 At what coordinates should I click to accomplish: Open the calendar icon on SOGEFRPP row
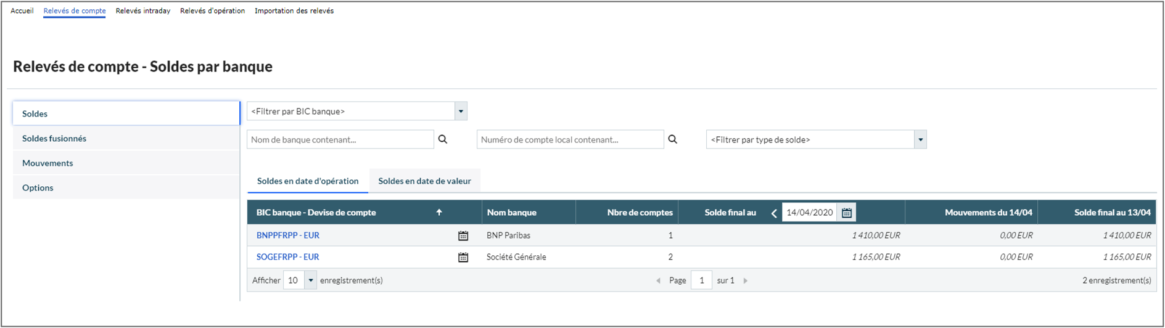pyautogui.click(x=463, y=257)
